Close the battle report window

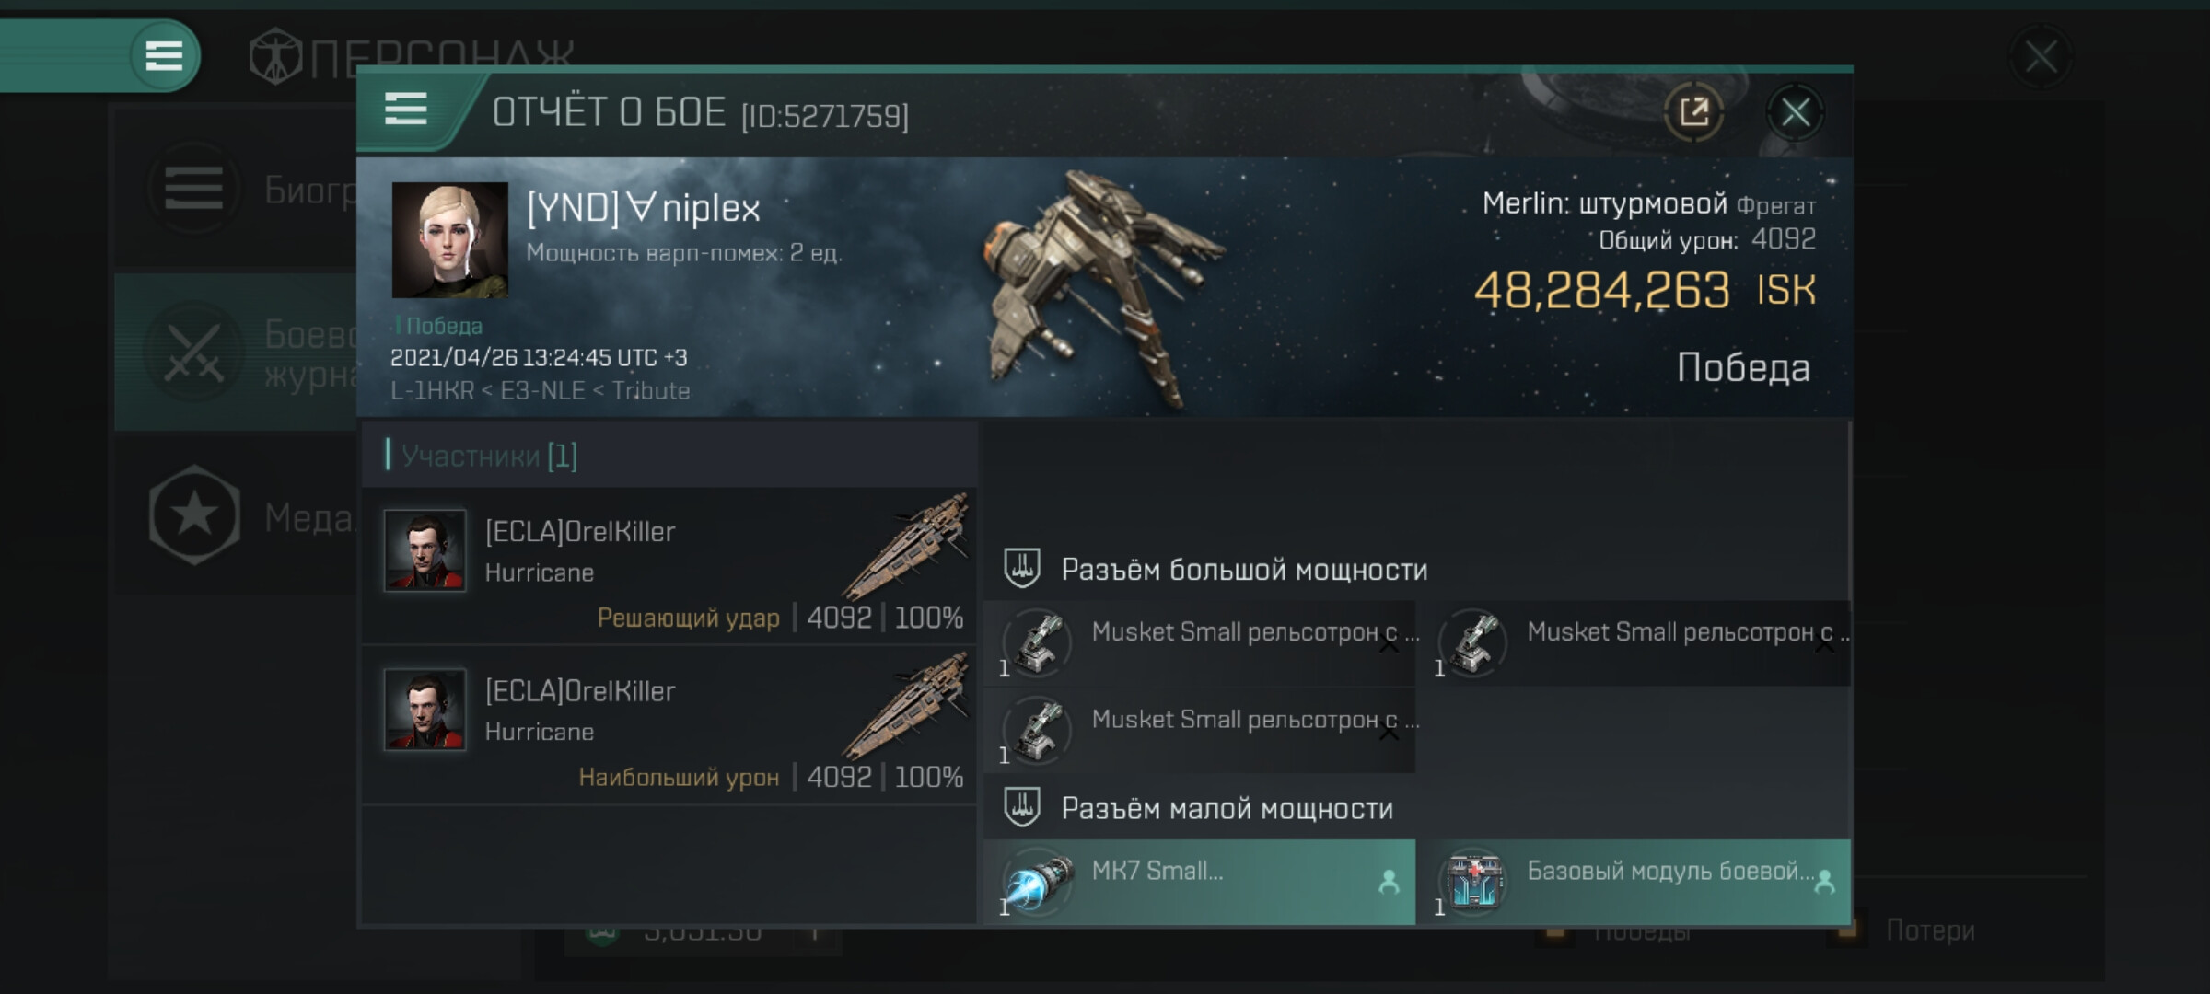tap(1795, 113)
